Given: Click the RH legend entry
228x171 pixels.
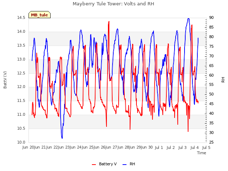Looking at the screenshot, I should click(x=129, y=164).
